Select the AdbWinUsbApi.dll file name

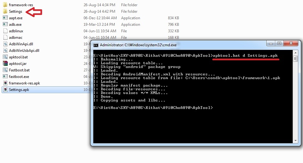pyautogui.click(x=24, y=51)
